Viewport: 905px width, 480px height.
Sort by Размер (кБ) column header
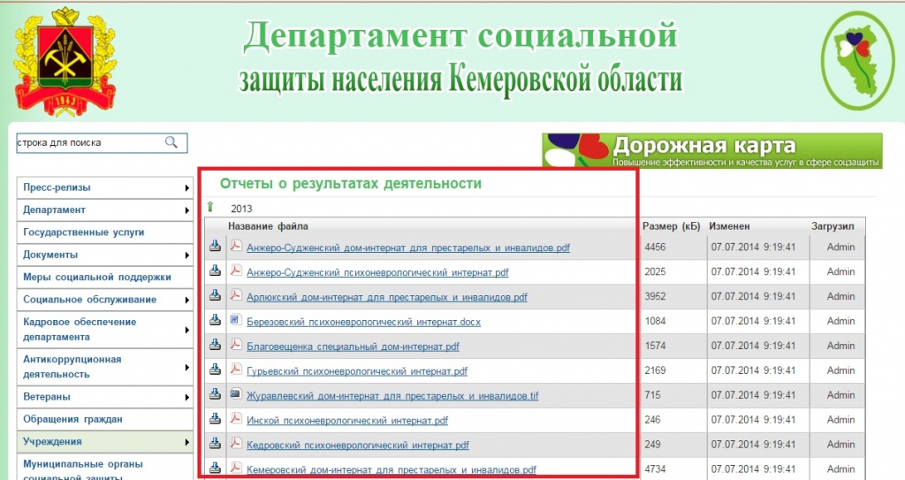click(672, 226)
